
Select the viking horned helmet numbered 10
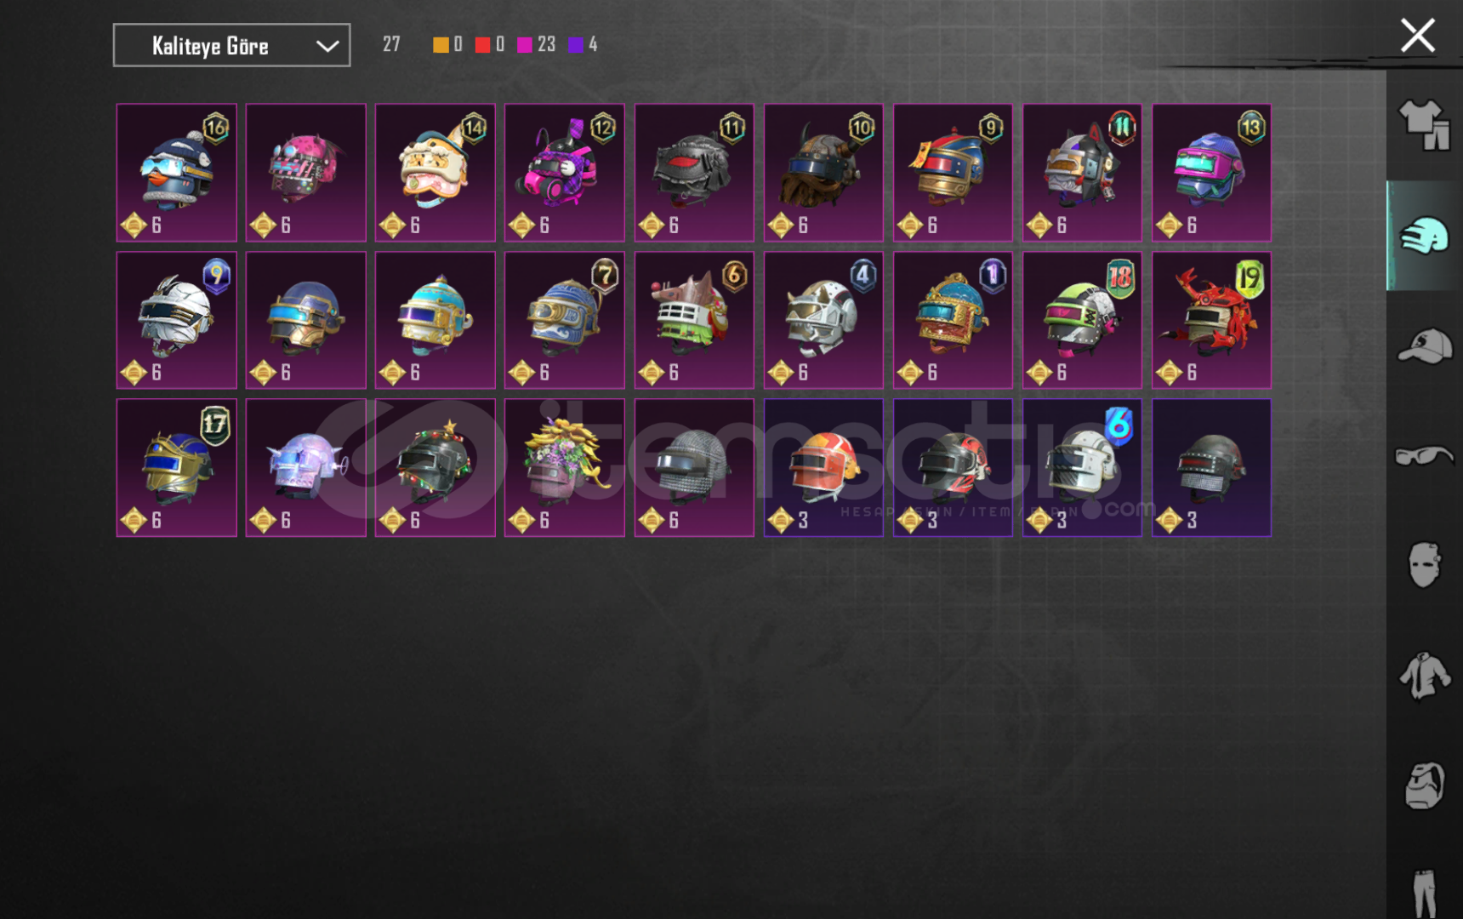(823, 173)
